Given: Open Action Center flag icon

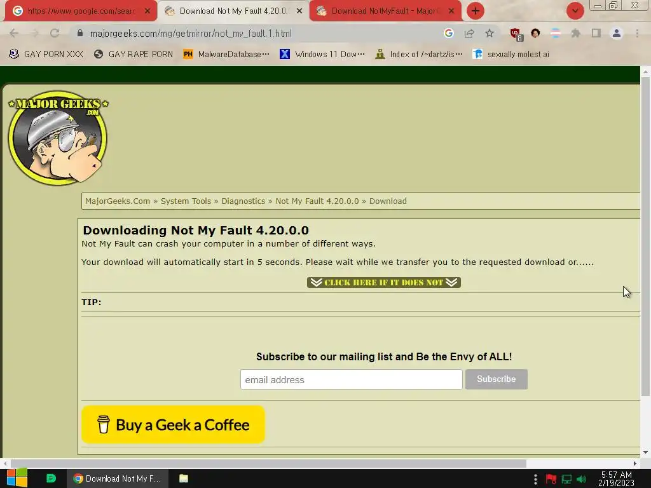Looking at the screenshot, I should 551,479.
